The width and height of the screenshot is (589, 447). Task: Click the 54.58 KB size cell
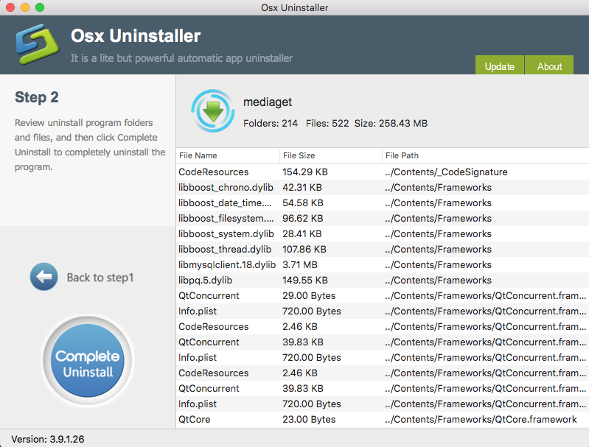click(x=303, y=203)
